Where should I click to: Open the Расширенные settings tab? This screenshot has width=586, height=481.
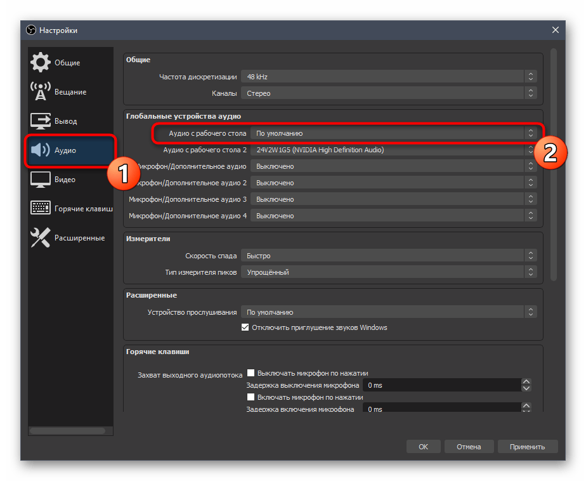(70, 238)
